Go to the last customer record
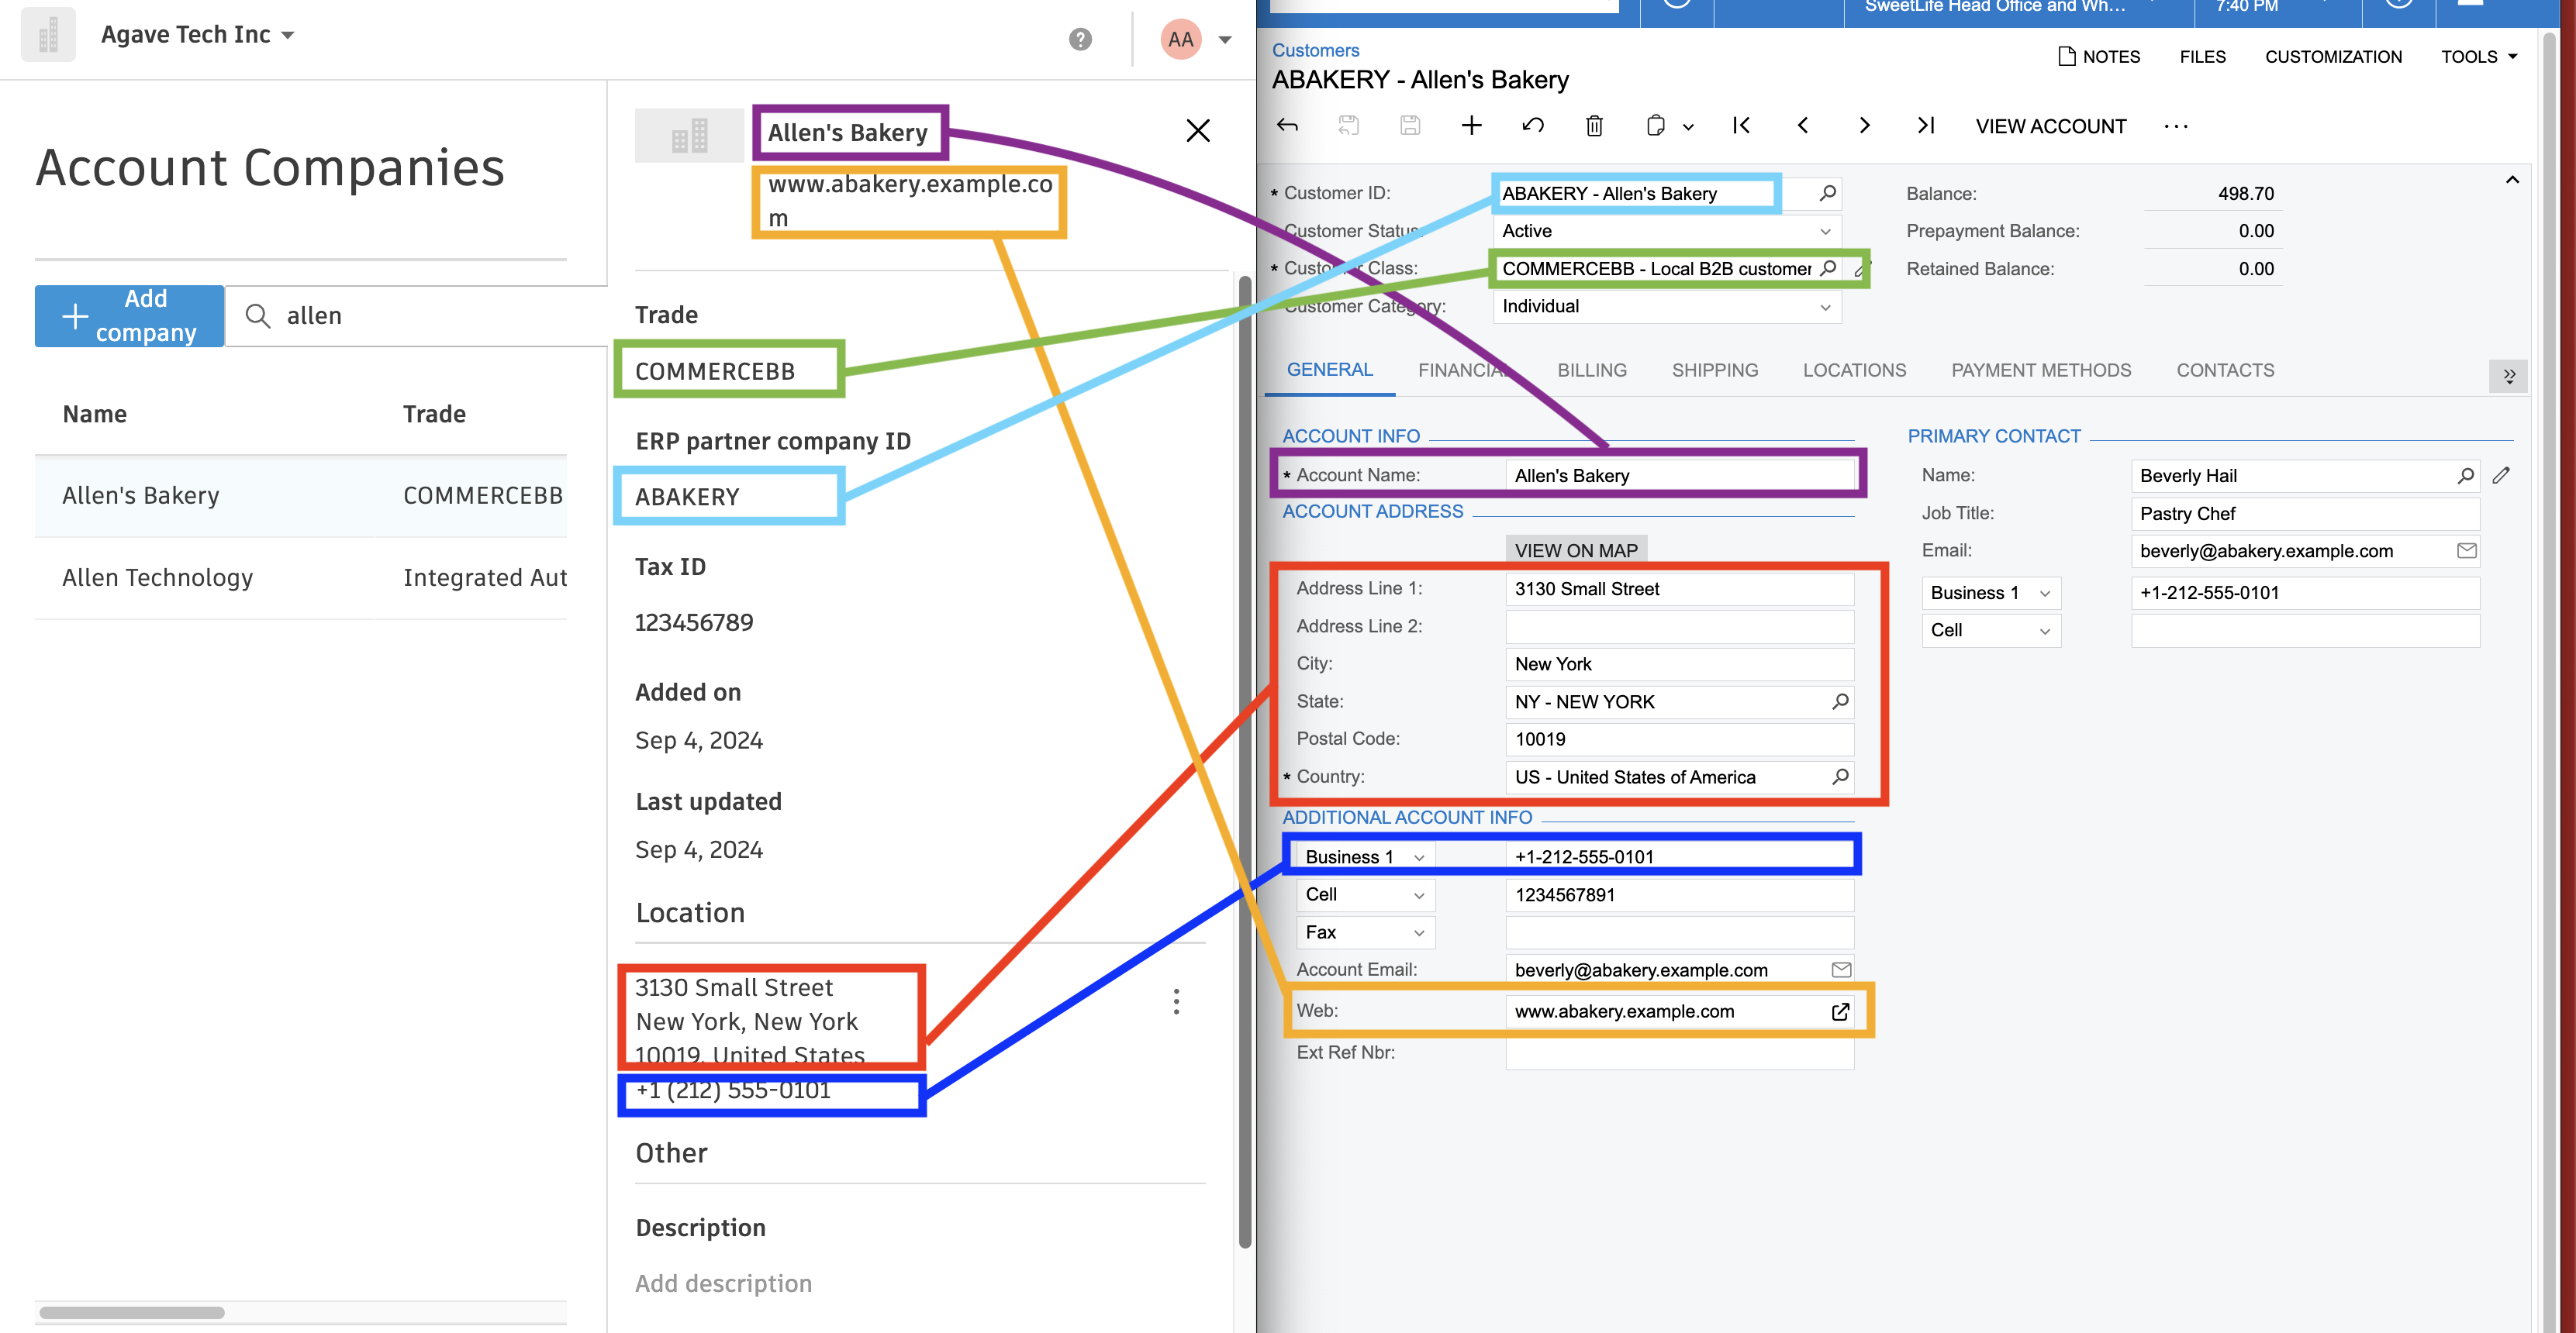This screenshot has height=1333, width=2576. click(1925, 126)
